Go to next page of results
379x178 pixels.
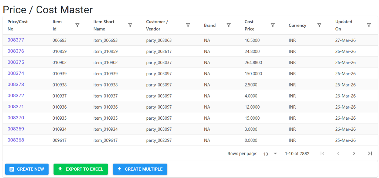coord(354,153)
